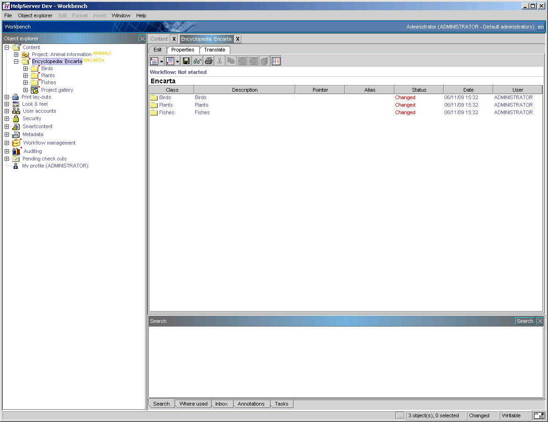The width and height of the screenshot is (548, 422).
Task: Select the Plants row in table
Action: 346,105
